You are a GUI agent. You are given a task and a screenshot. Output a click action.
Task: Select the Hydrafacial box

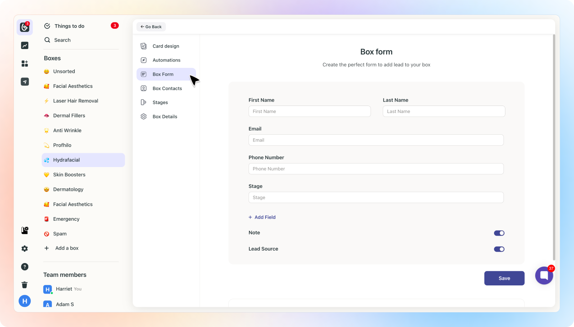pyautogui.click(x=83, y=160)
